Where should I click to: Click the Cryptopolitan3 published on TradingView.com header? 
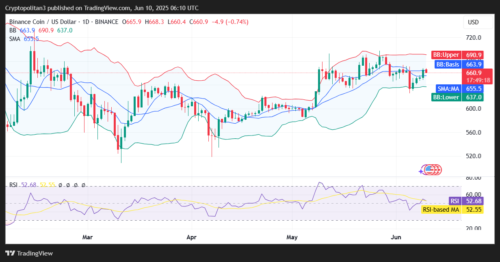[102, 8]
